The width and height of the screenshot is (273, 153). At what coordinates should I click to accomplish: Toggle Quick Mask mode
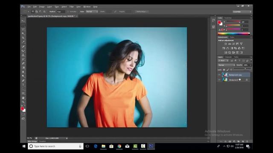[x=23, y=114]
